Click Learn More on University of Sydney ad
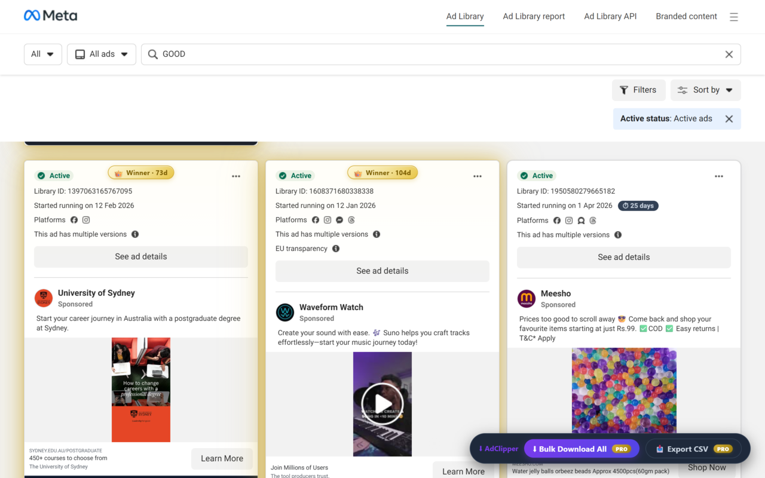 point(222,459)
